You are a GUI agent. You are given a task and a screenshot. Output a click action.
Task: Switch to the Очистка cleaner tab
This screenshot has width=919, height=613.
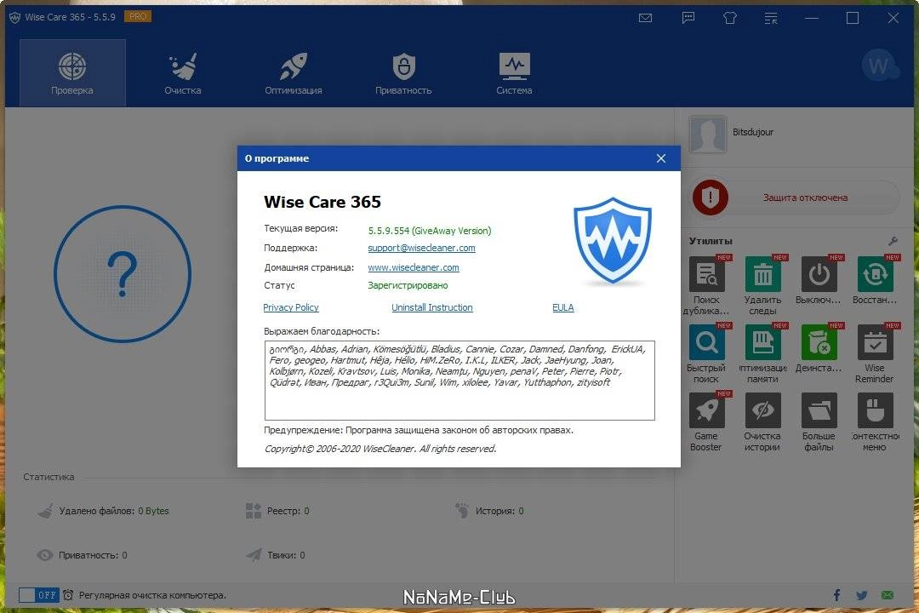pos(183,73)
